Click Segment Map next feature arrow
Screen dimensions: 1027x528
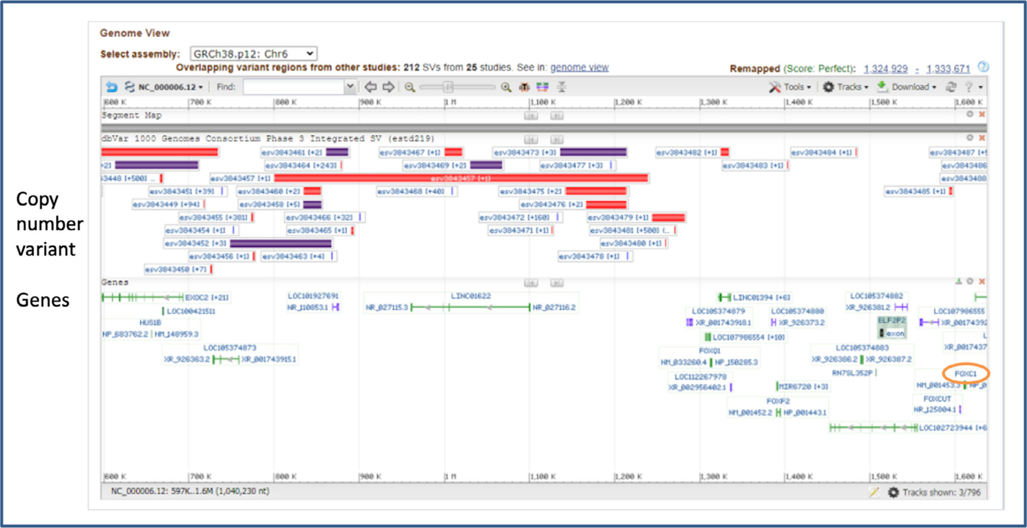click(557, 115)
